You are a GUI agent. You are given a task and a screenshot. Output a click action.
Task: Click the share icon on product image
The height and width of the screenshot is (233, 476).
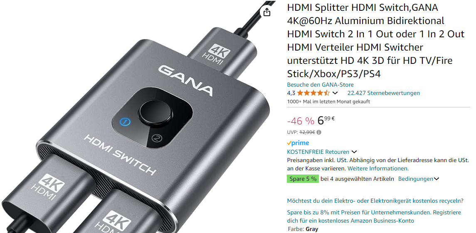coord(266,12)
